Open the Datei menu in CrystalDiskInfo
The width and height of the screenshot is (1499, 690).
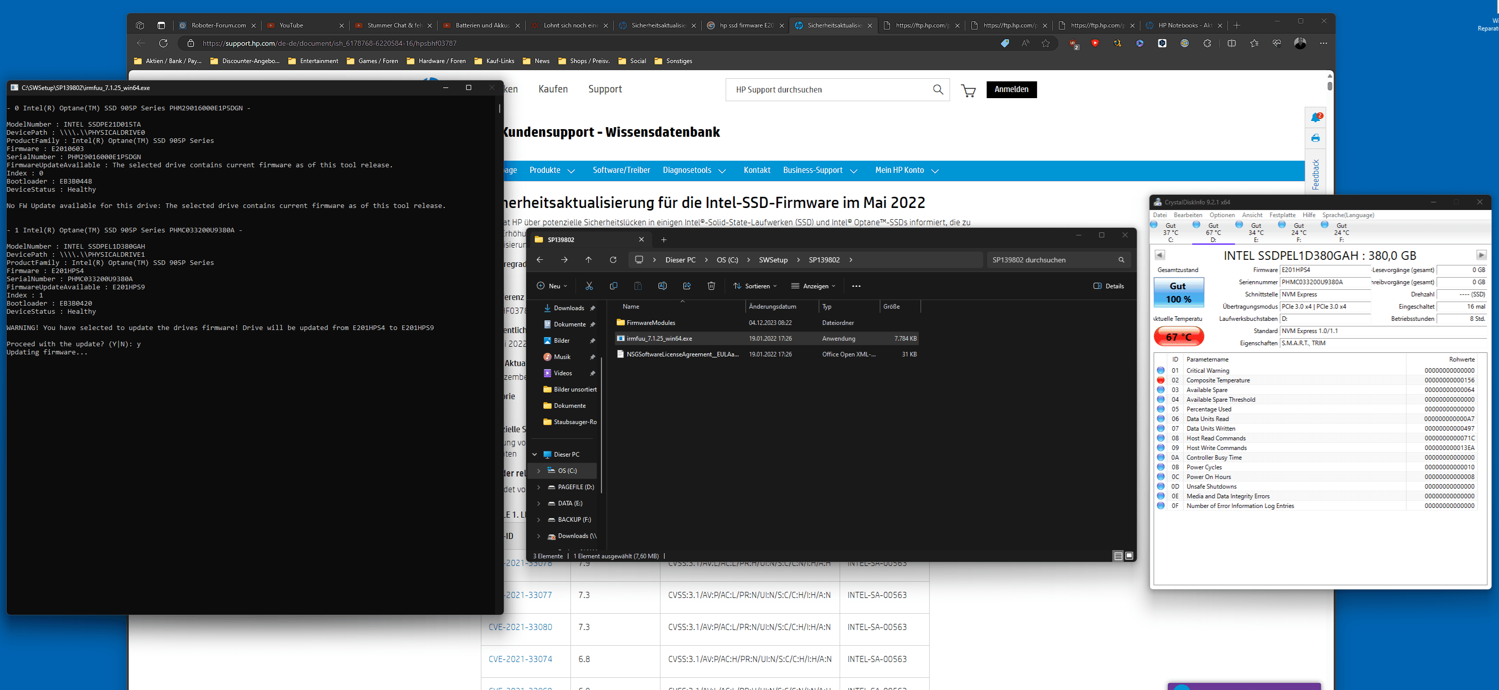pyautogui.click(x=1160, y=215)
